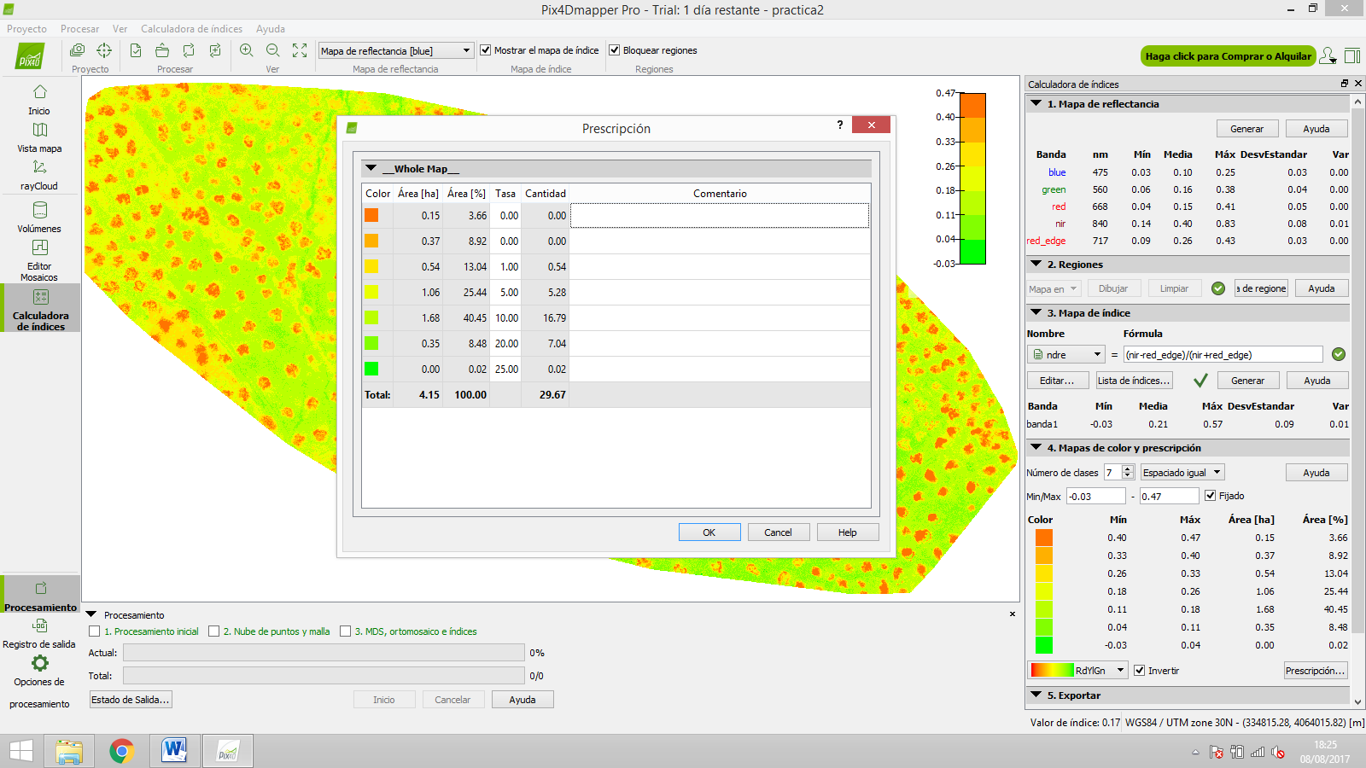Click the Pix4D logo icon
Viewport: 1366px width, 768px height.
[30, 56]
